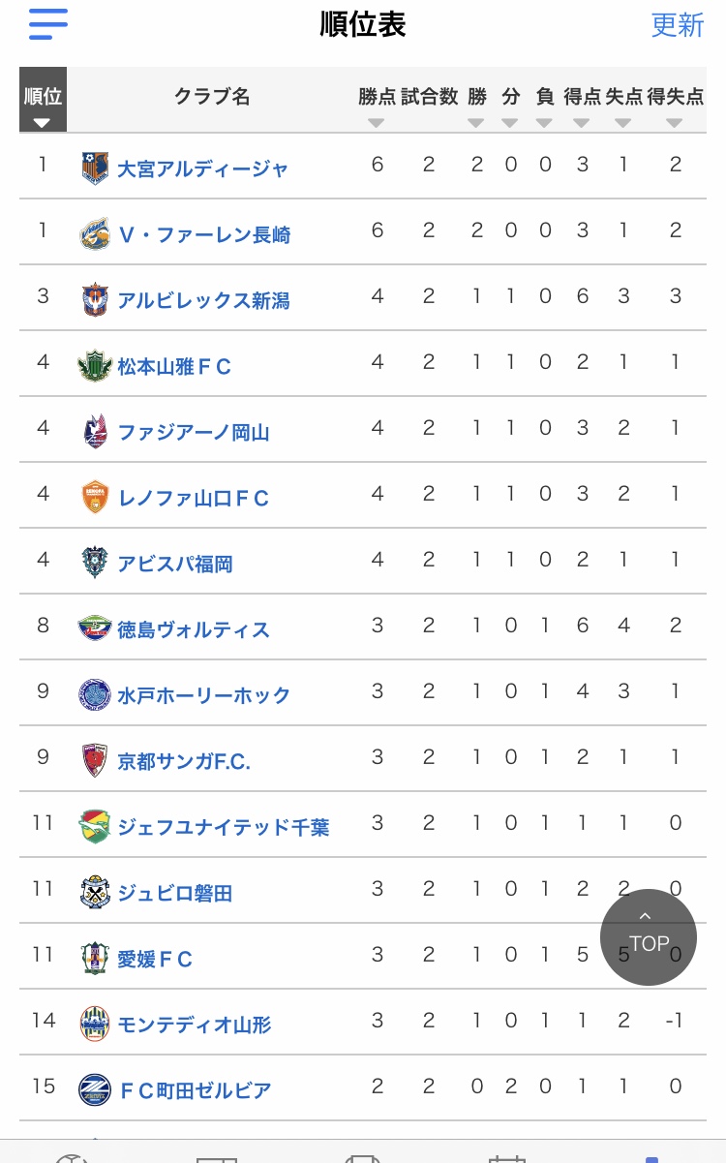Tap the FC Machida Zelvia crest

tap(95, 1090)
